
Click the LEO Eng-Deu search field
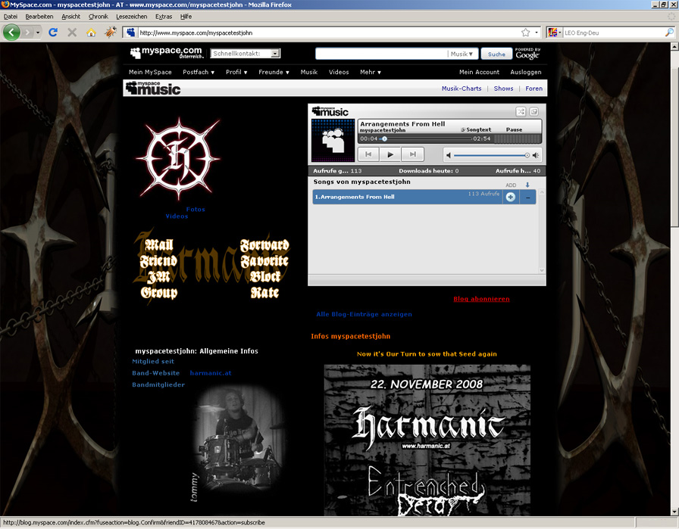click(x=613, y=33)
